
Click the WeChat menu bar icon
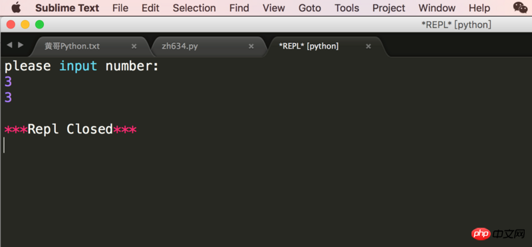pyautogui.click(x=520, y=8)
